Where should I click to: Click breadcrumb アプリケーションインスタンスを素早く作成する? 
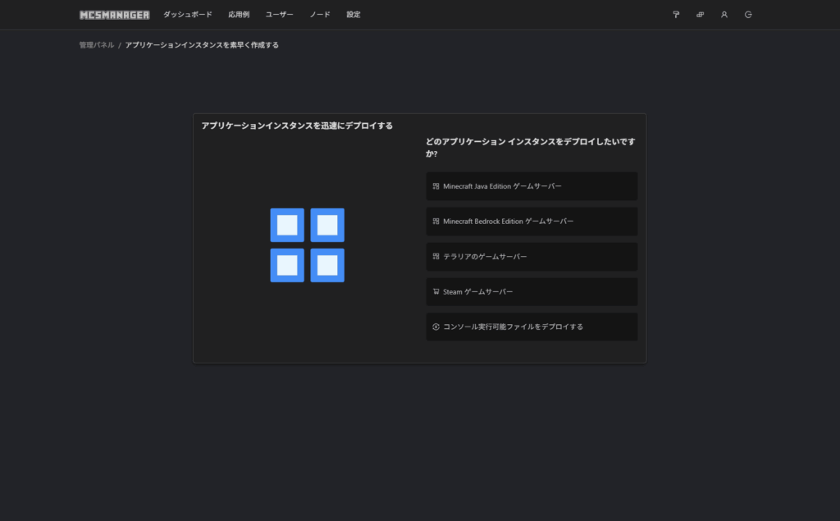point(202,45)
